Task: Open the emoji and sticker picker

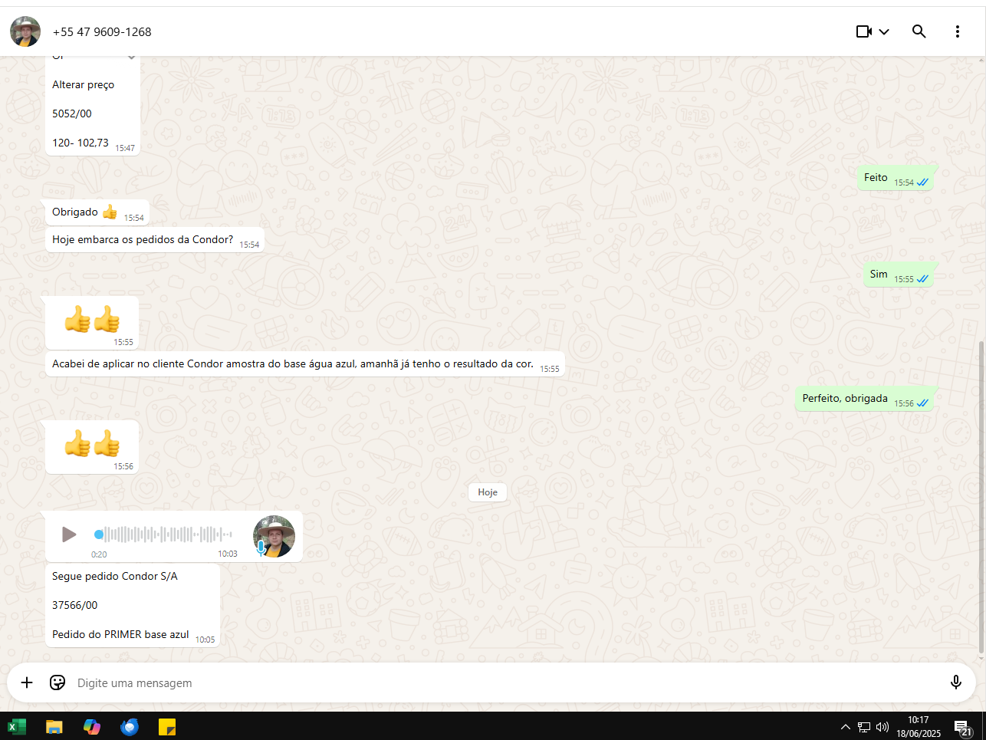Action: tap(58, 682)
